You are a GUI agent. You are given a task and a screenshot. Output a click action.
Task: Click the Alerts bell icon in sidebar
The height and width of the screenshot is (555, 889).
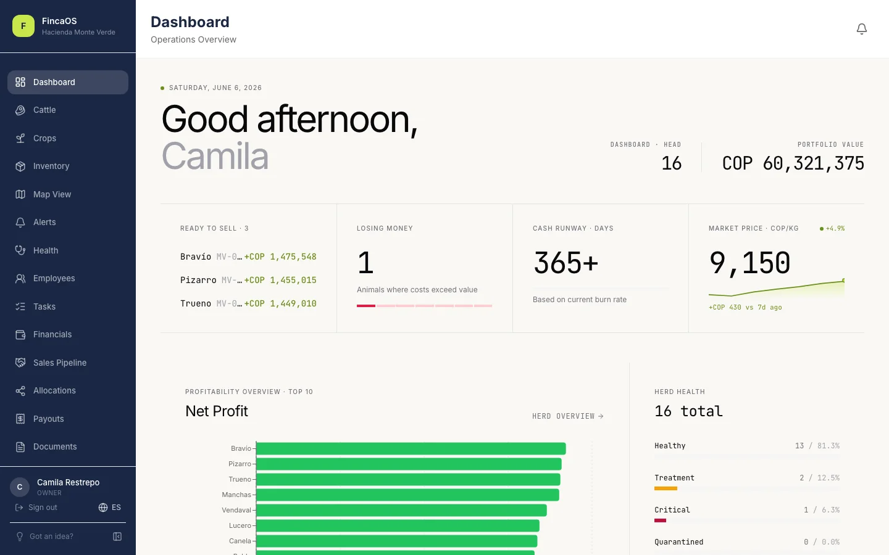[20, 222]
